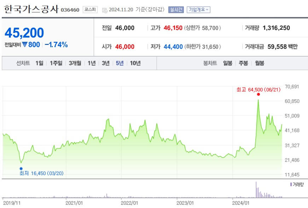Click the 하한가 31,650 text

pyautogui.click(x=202, y=47)
